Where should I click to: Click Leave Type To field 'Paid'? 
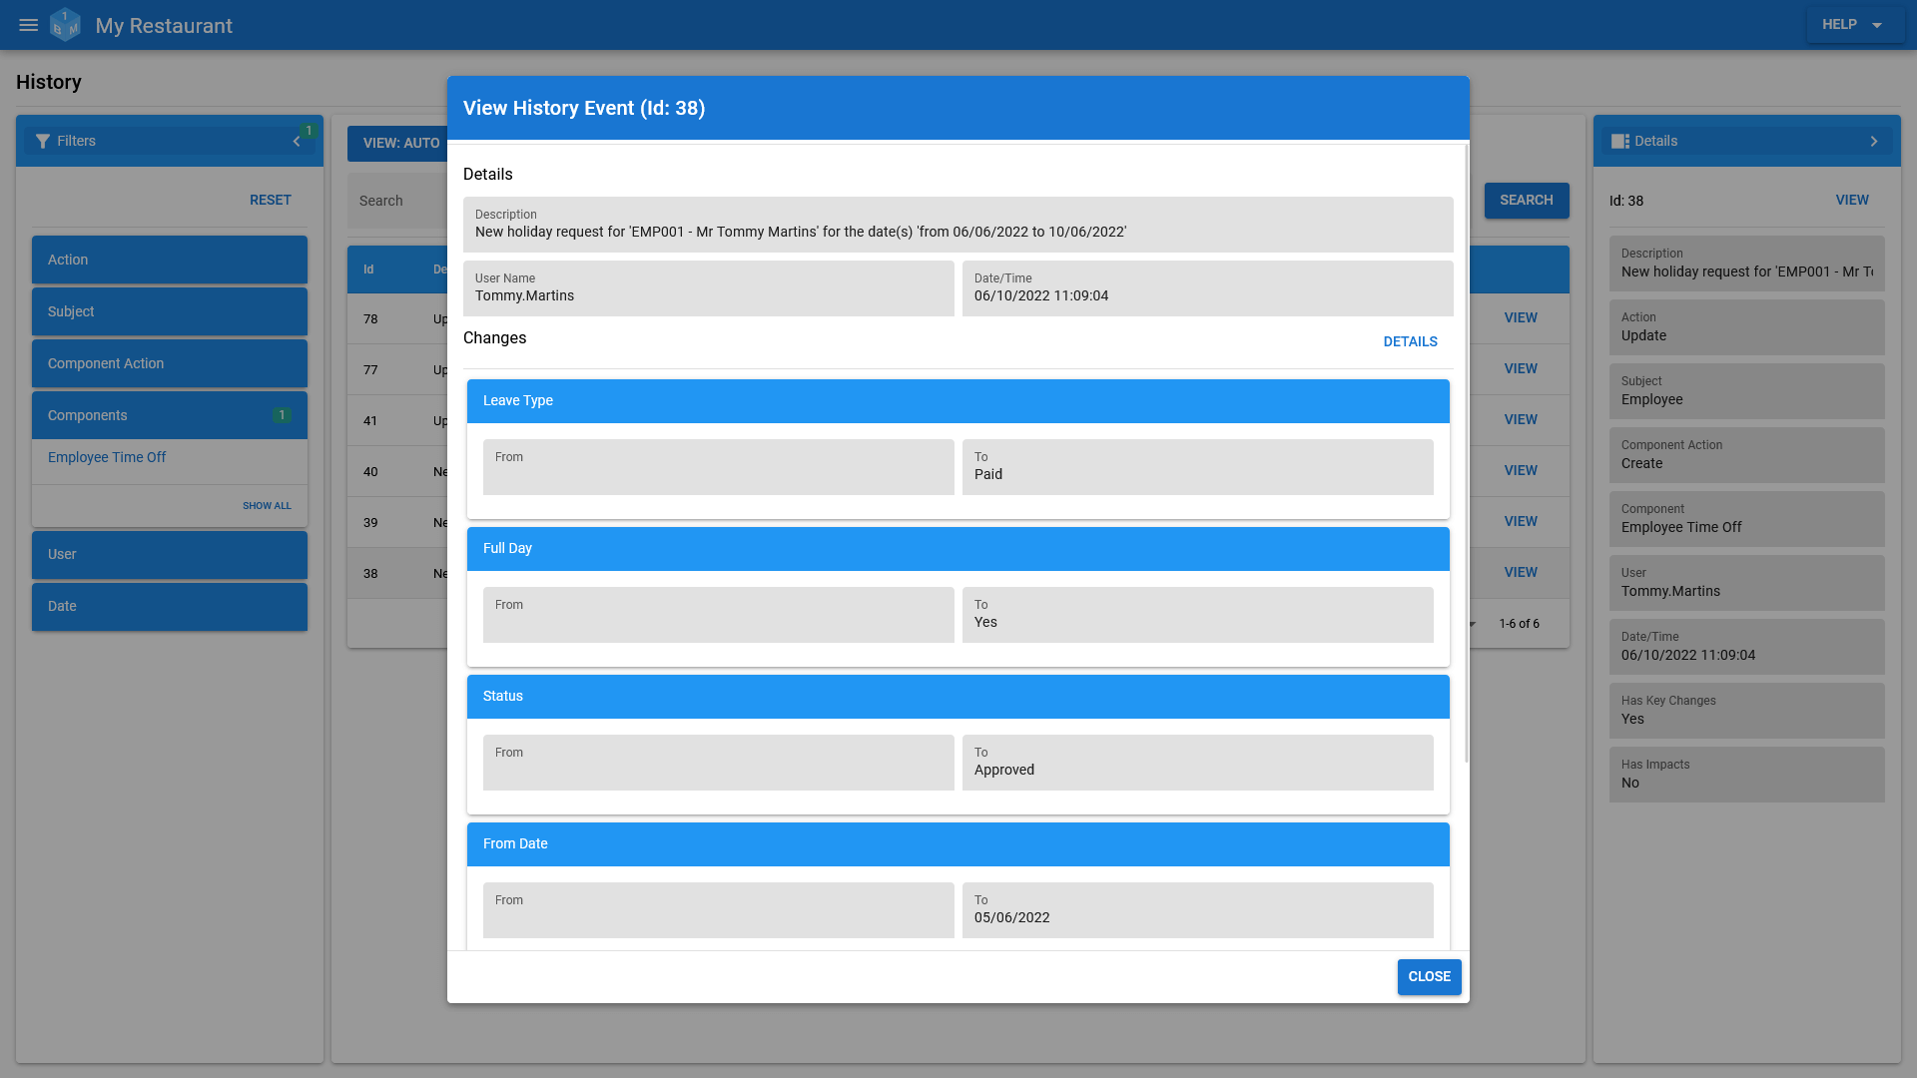pos(1198,467)
